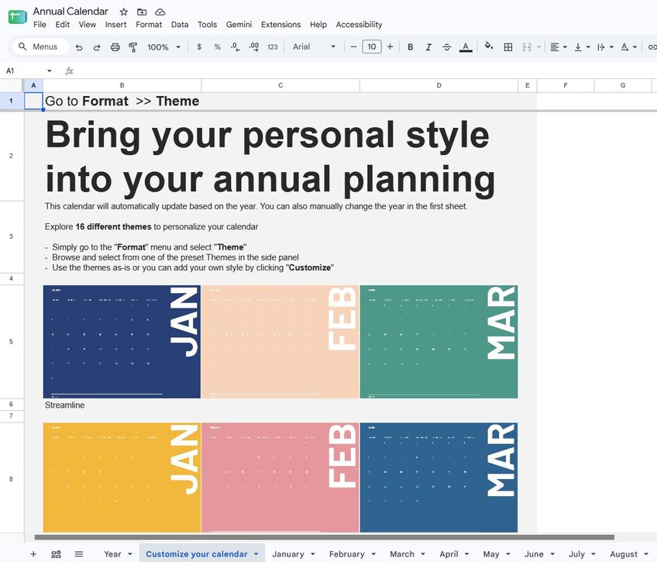Click the A1 Name box

pos(23,71)
